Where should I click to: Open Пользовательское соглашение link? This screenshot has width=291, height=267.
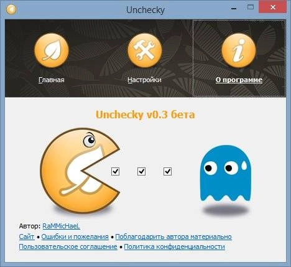pos(68,246)
